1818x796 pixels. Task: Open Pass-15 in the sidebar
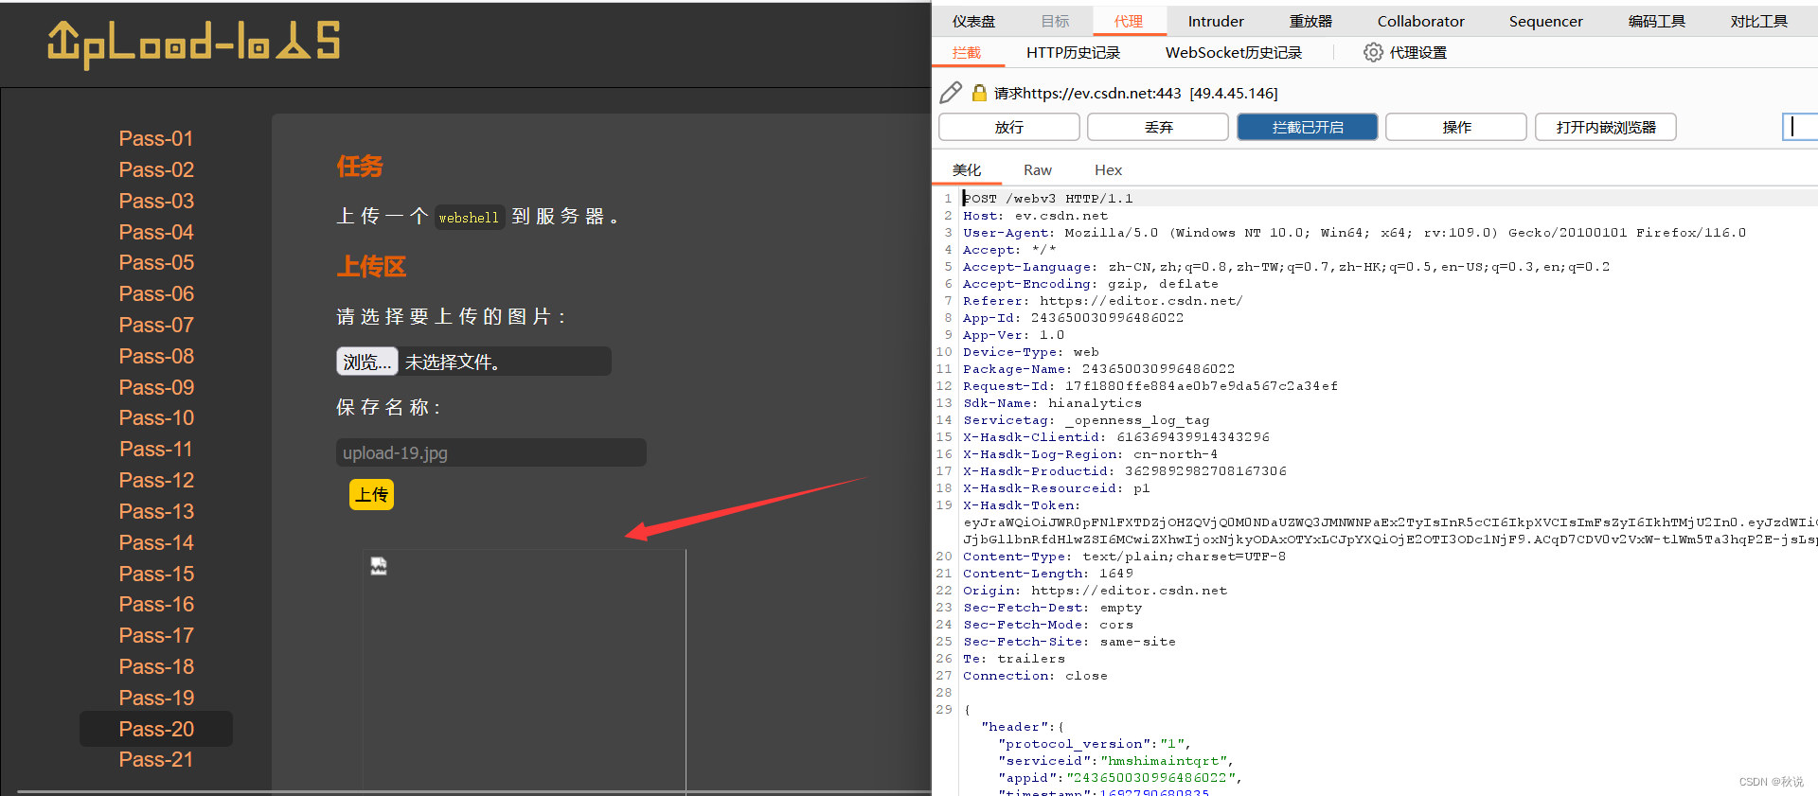pyautogui.click(x=156, y=574)
